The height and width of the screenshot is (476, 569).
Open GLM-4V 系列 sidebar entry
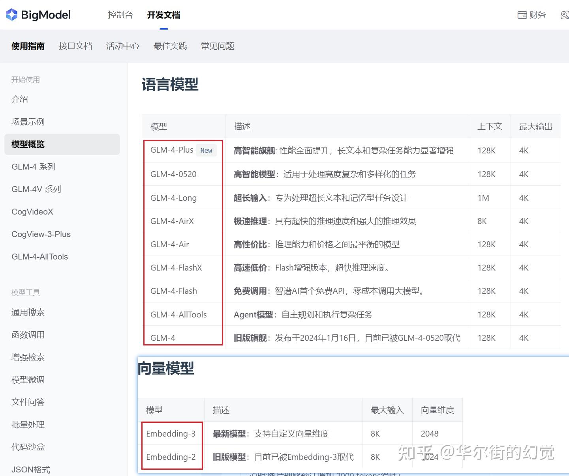tap(36, 189)
